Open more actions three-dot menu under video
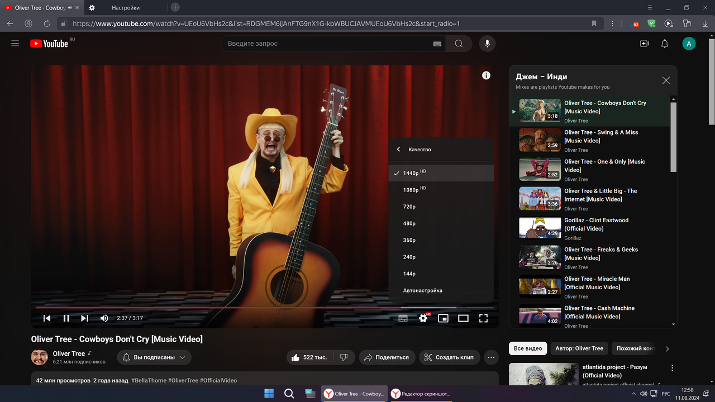The image size is (715, 402). 491,357
